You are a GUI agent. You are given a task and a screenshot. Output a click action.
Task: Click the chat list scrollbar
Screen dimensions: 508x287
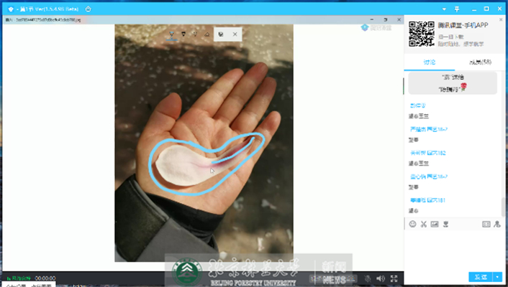point(503,204)
